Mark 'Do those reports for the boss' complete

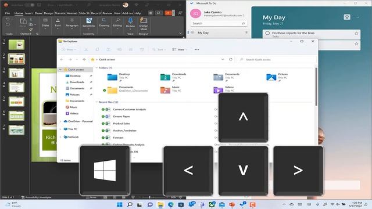tap(267, 33)
